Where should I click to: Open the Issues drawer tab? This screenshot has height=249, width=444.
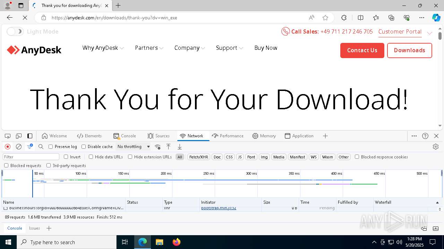coord(34,228)
